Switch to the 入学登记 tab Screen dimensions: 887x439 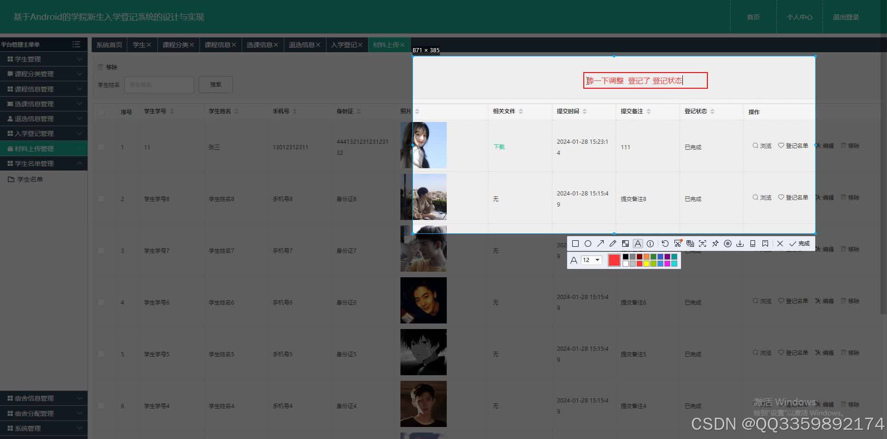click(344, 44)
